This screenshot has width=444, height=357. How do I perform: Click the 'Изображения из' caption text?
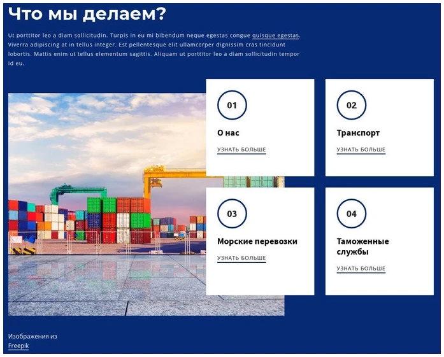(32, 337)
